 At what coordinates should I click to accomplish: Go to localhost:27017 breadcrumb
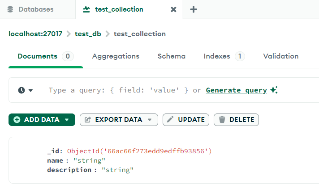pos(35,34)
